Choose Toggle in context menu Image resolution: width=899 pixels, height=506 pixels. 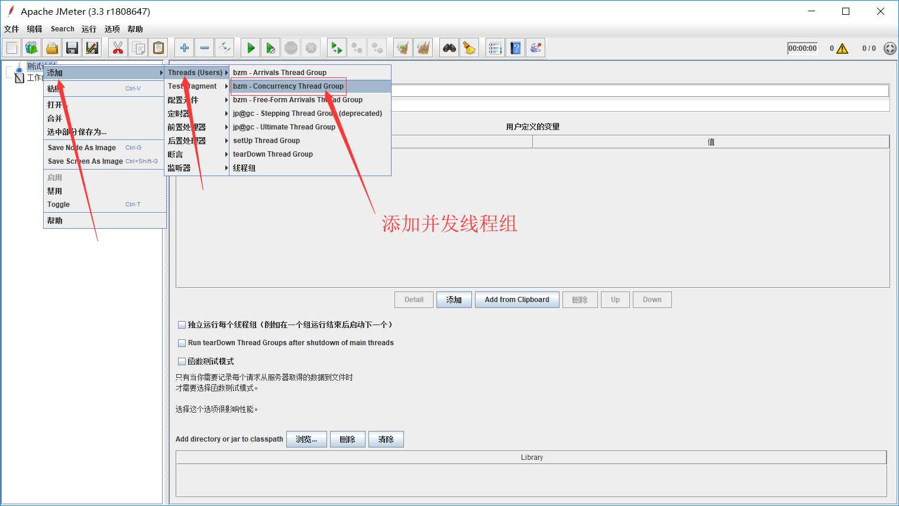click(x=105, y=205)
